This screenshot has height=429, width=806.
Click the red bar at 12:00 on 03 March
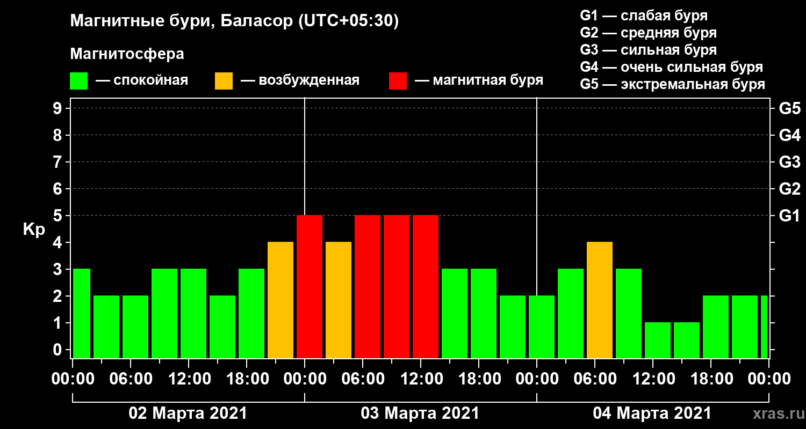tap(426, 286)
